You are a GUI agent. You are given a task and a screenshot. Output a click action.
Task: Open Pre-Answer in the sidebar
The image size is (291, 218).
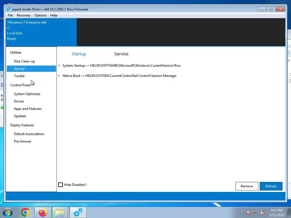[x=23, y=141]
